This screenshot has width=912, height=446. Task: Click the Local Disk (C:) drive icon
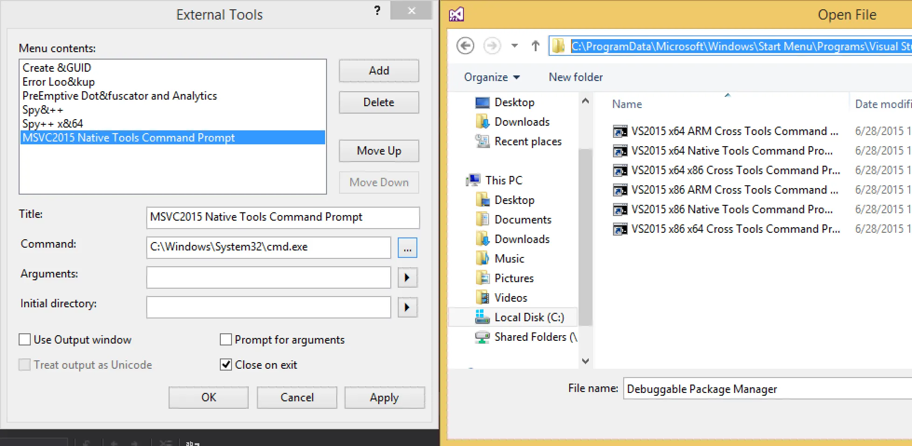coord(482,317)
